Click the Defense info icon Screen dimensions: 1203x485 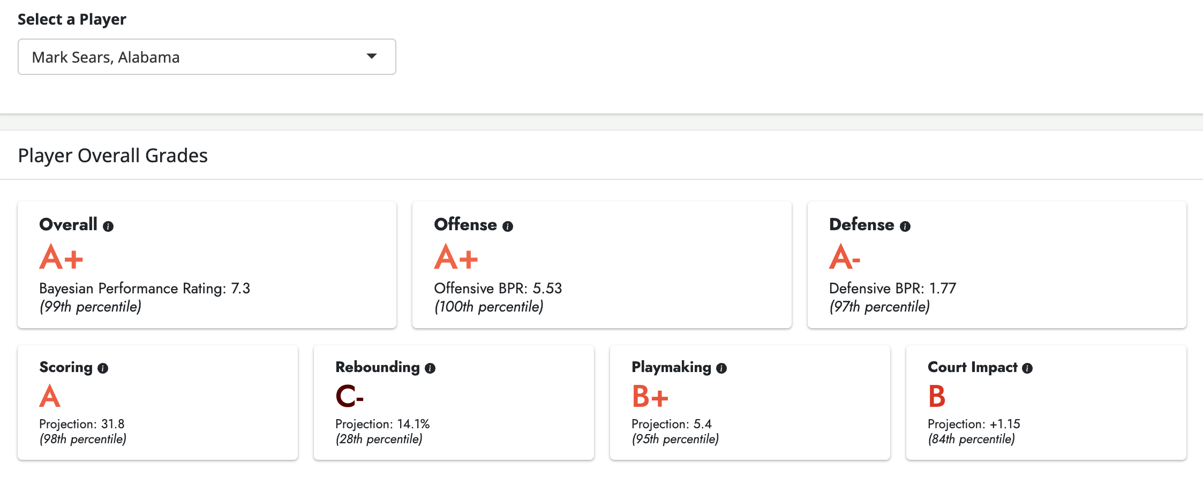tap(906, 226)
